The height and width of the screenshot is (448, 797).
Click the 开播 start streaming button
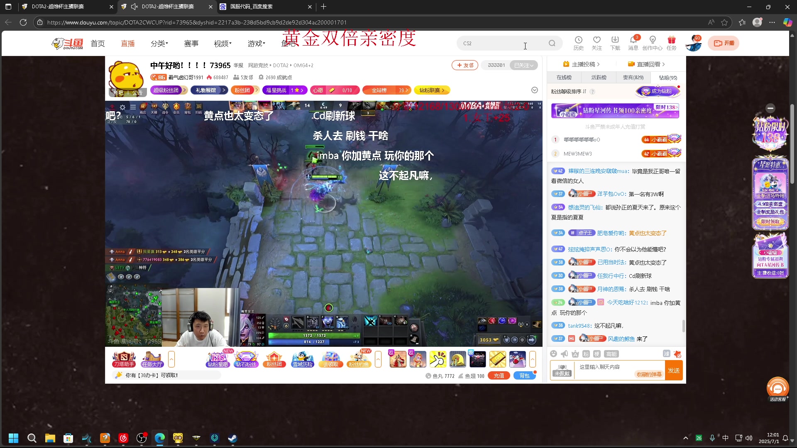[x=724, y=43]
